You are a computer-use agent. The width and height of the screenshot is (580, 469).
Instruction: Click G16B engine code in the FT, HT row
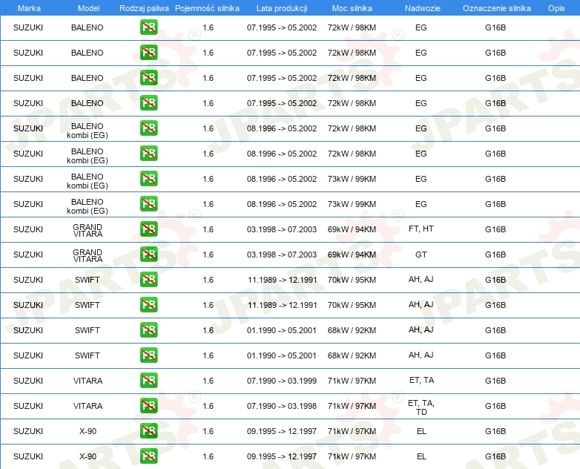(x=495, y=229)
